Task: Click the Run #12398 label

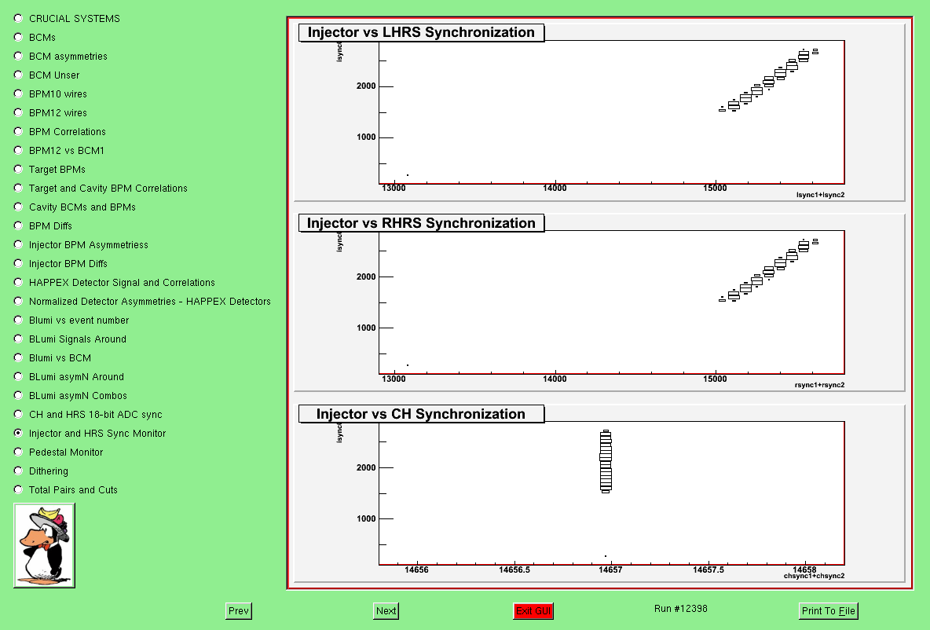Action: [680, 609]
